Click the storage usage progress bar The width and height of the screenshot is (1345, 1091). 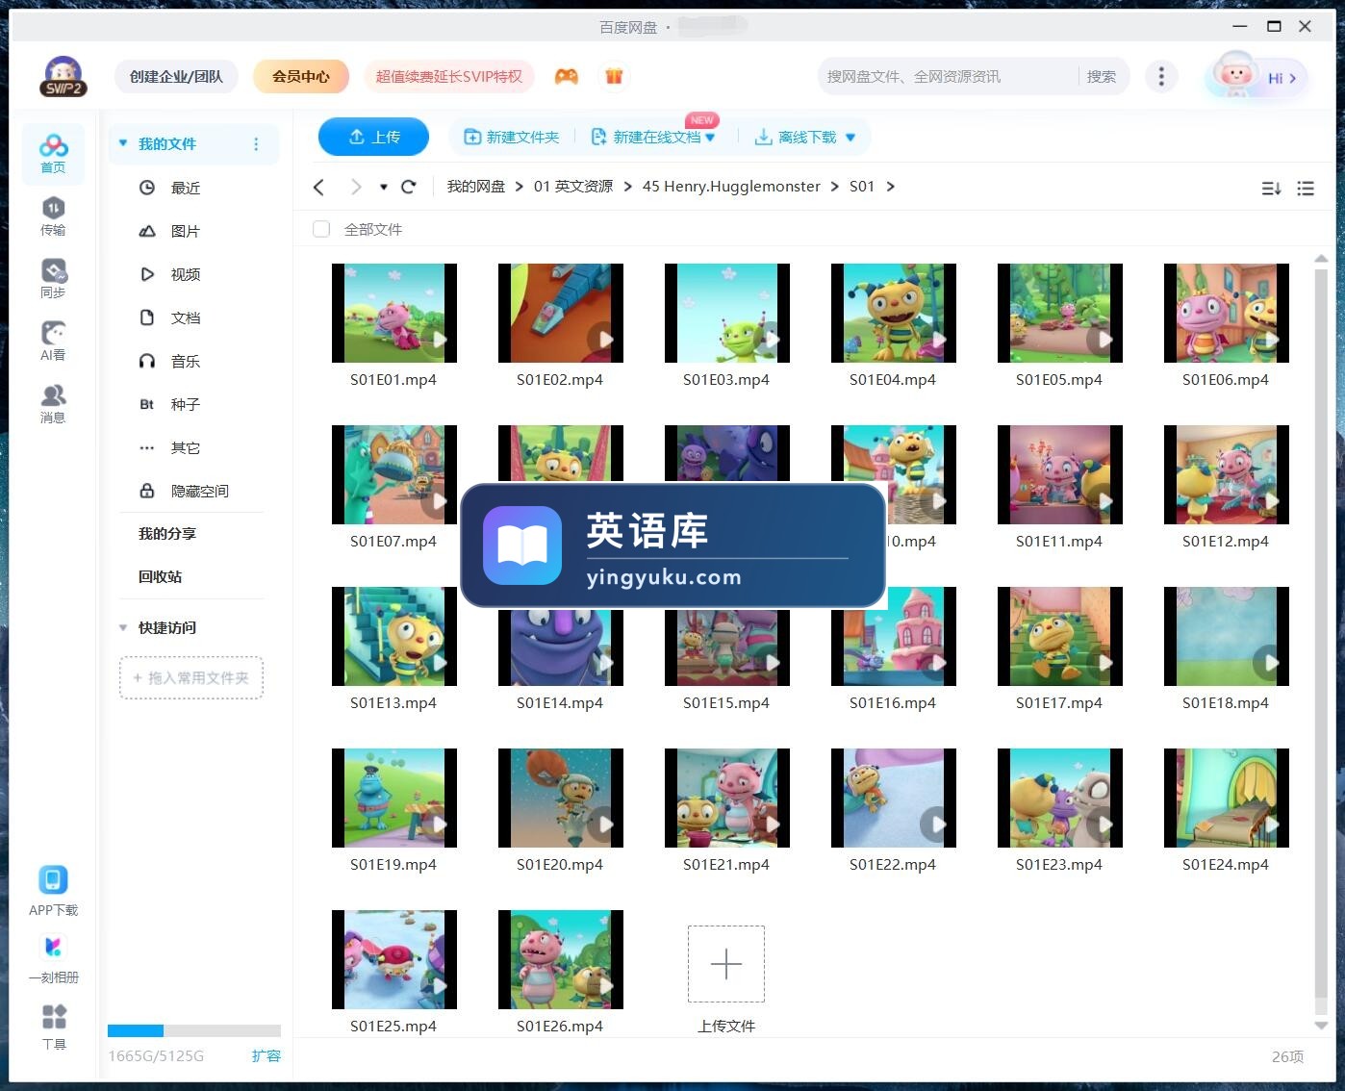click(x=194, y=1030)
